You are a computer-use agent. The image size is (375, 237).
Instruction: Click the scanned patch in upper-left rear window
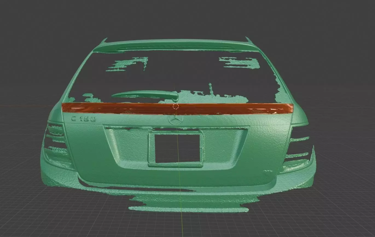[x=127, y=64]
